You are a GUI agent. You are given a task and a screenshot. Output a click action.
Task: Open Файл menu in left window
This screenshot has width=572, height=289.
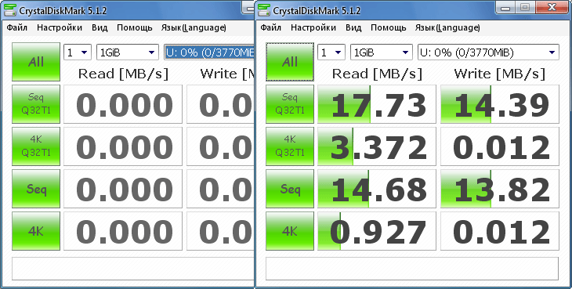16,27
